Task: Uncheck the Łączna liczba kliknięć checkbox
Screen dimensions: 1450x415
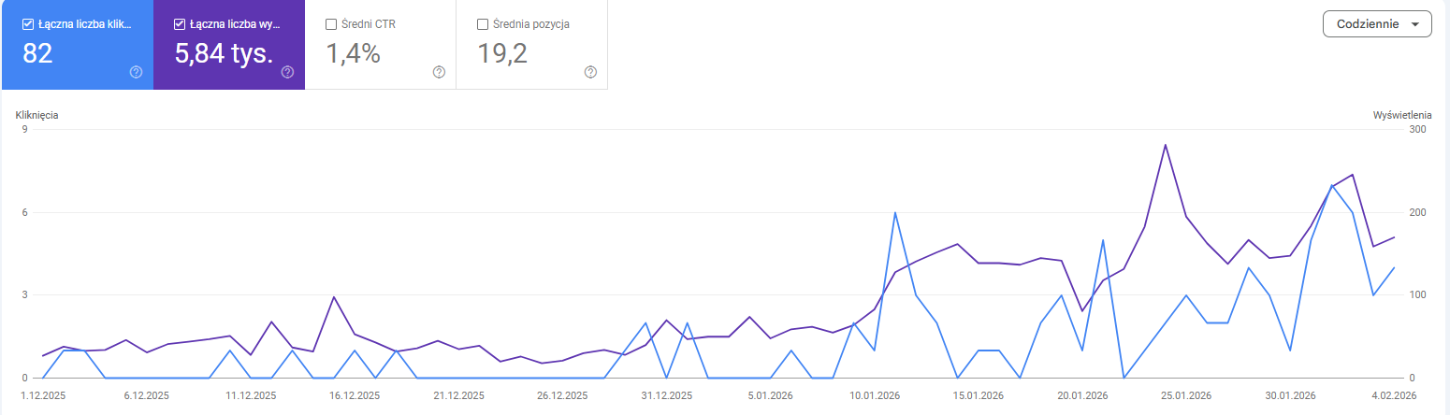Action: (x=28, y=24)
